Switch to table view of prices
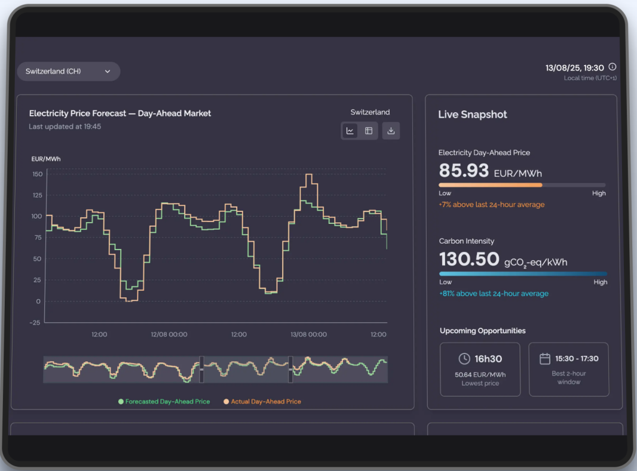Viewport: 637px width, 471px height. click(x=369, y=131)
